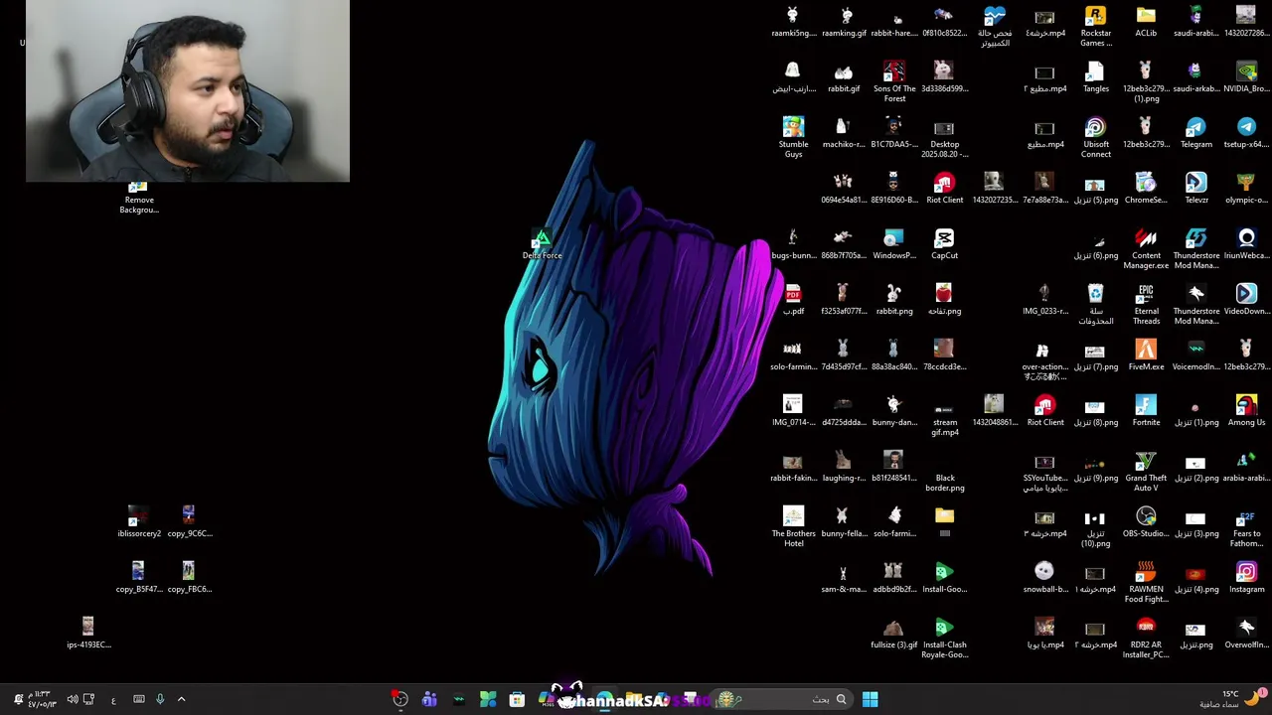Select the Grand Theft Auto V icon
The width and height of the screenshot is (1272, 715).
tap(1146, 471)
